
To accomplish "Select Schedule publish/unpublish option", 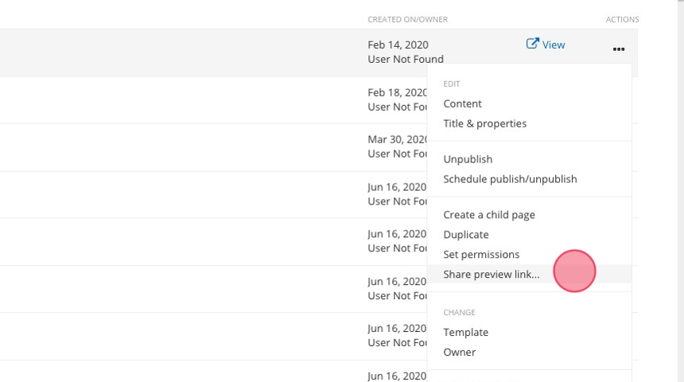I will pyautogui.click(x=510, y=179).
